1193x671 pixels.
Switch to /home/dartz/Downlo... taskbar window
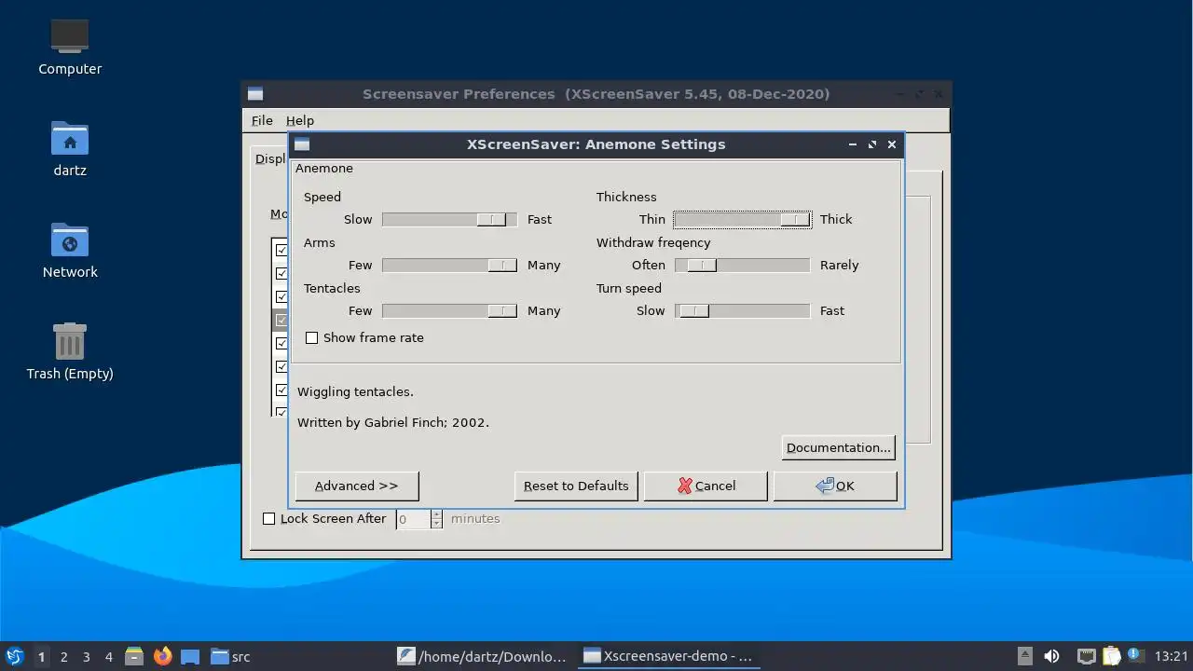482,656
